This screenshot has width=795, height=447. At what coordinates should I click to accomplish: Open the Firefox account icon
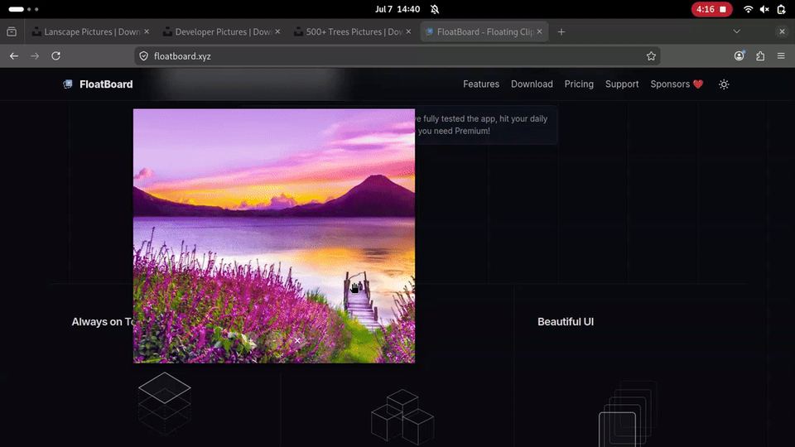tap(740, 56)
